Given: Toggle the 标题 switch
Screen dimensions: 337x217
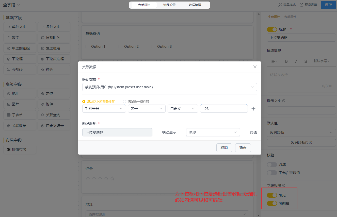Looking at the screenshot, I should click(272, 29).
